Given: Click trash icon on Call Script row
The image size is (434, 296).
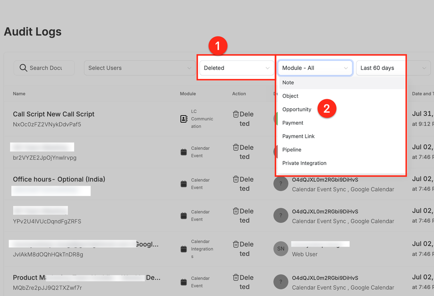Looking at the screenshot, I should pos(236,114).
